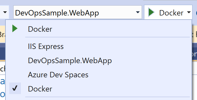Click the DevOpsSample.WebApp text in startup project box

(x=57, y=13)
